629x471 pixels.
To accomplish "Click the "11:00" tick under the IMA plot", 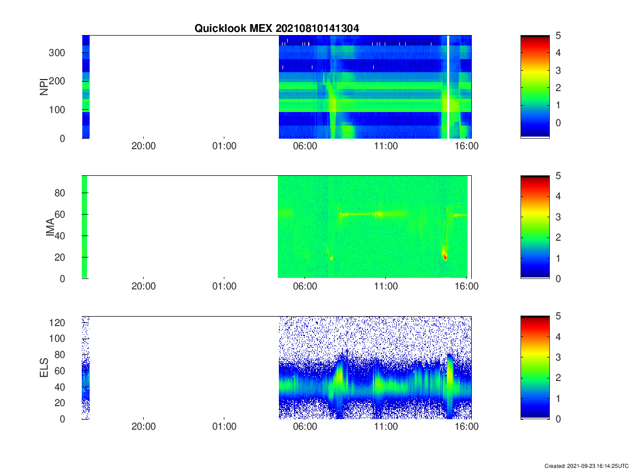I will (x=386, y=287).
